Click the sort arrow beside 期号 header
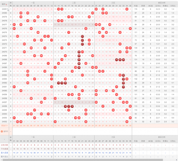The width and height of the screenshot is (178, 161). tap(6, 5)
